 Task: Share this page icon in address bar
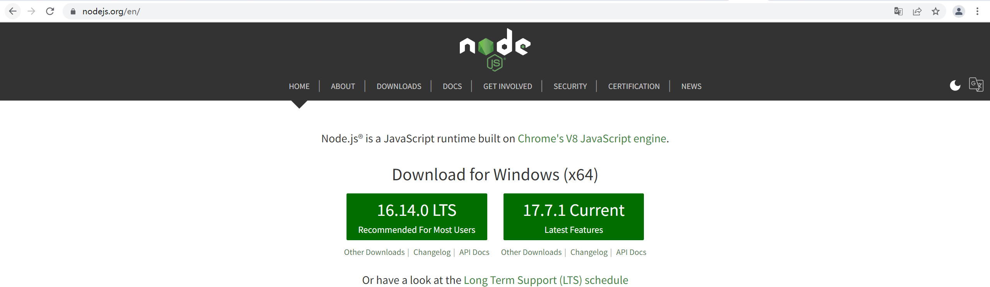tap(917, 12)
